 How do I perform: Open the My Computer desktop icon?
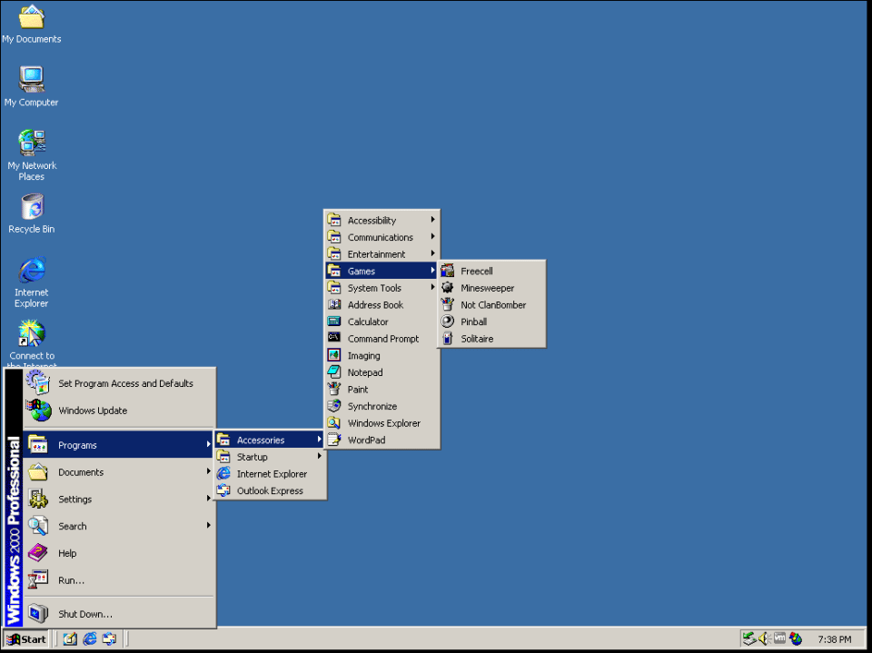tap(32, 81)
